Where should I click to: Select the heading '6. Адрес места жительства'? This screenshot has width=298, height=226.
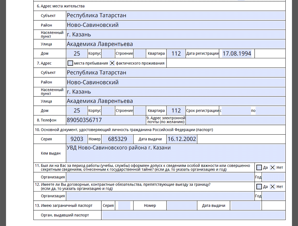[61, 6]
